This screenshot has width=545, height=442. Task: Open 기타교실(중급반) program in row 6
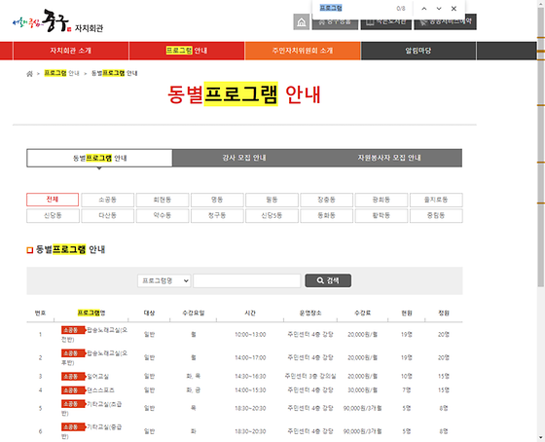point(91,431)
